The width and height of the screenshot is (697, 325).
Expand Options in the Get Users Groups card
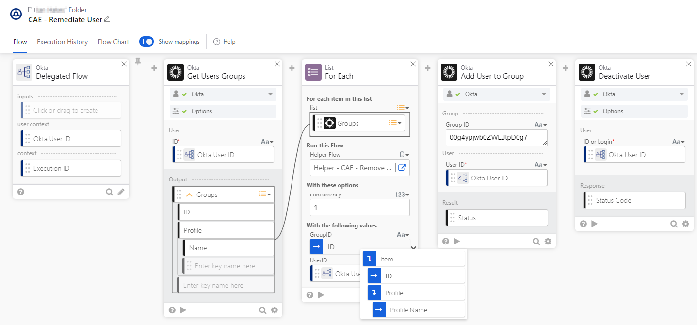223,111
